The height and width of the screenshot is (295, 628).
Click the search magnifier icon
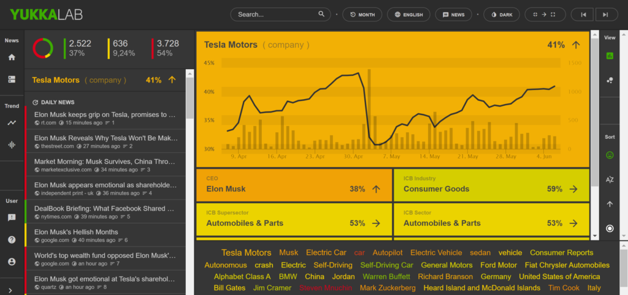tap(321, 15)
